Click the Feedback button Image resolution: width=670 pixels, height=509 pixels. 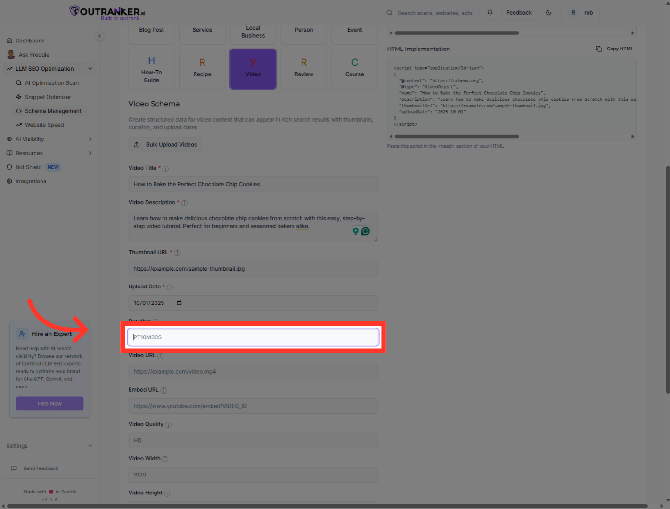pos(519,13)
